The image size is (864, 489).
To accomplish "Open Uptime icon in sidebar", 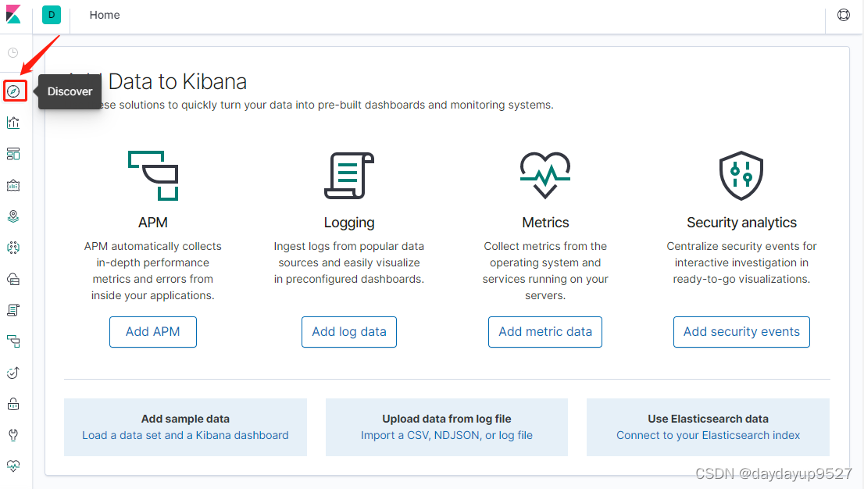I will coord(13,373).
